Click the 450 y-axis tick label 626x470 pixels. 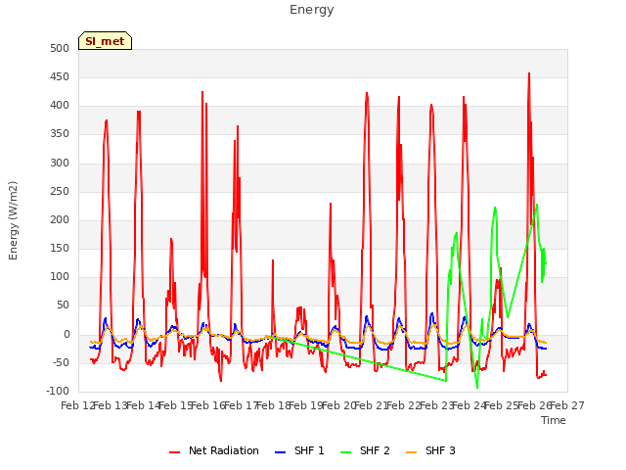60,76
